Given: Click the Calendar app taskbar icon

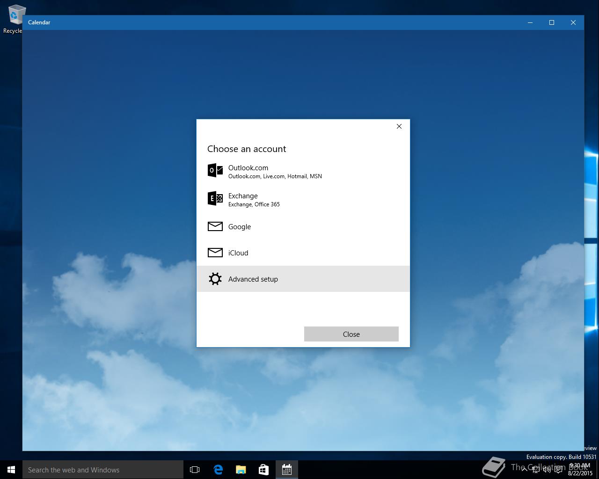Looking at the screenshot, I should [x=287, y=470].
